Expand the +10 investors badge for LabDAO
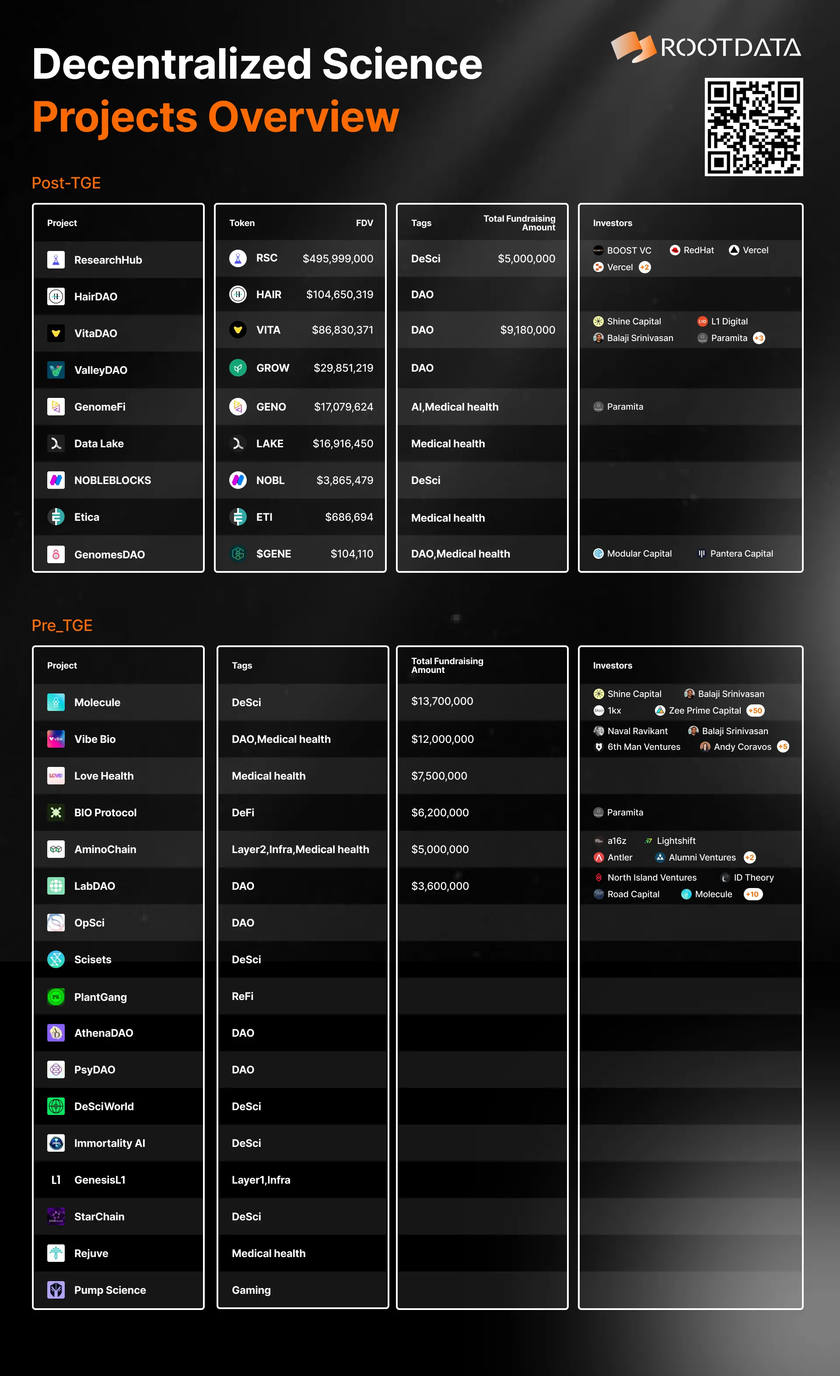Viewport: 840px width, 1376px height. coord(753,895)
